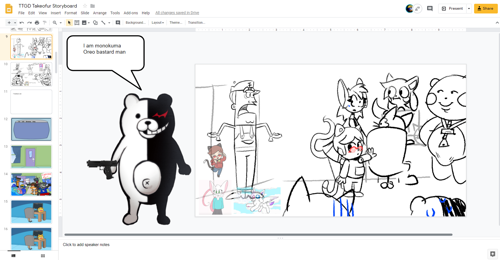Click the yellow Share button
This screenshot has height=260, width=500.
pyautogui.click(x=486, y=9)
